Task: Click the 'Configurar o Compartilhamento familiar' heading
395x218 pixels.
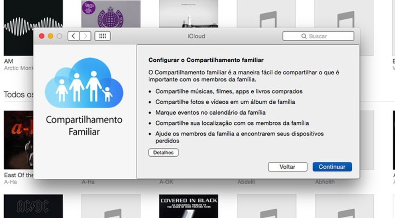Action: 206,60
